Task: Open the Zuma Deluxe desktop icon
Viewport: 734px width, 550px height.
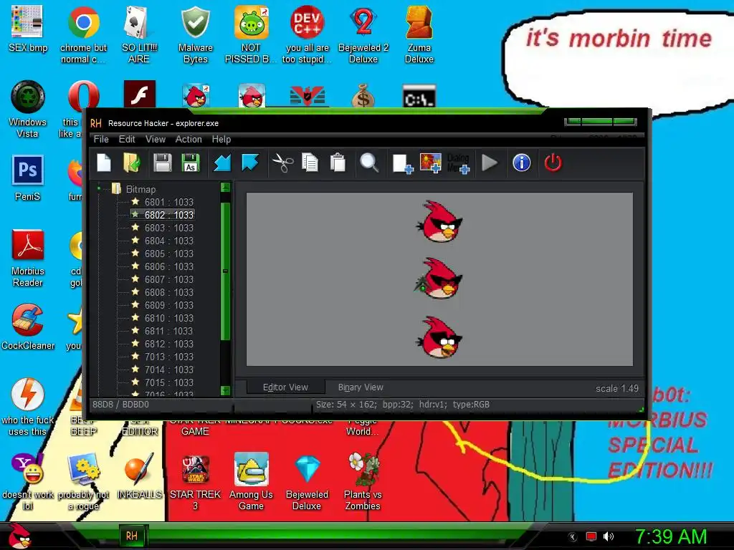Action: [x=419, y=34]
